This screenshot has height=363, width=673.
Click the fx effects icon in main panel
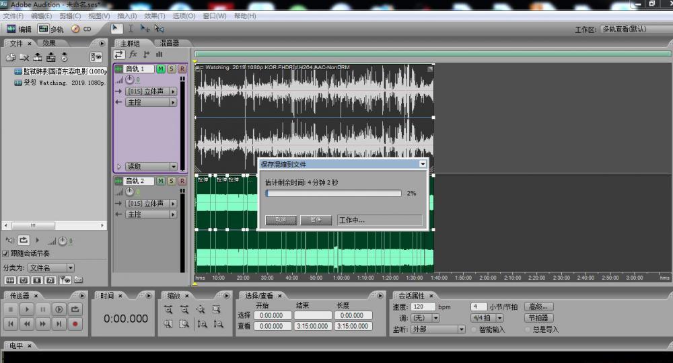coord(133,54)
